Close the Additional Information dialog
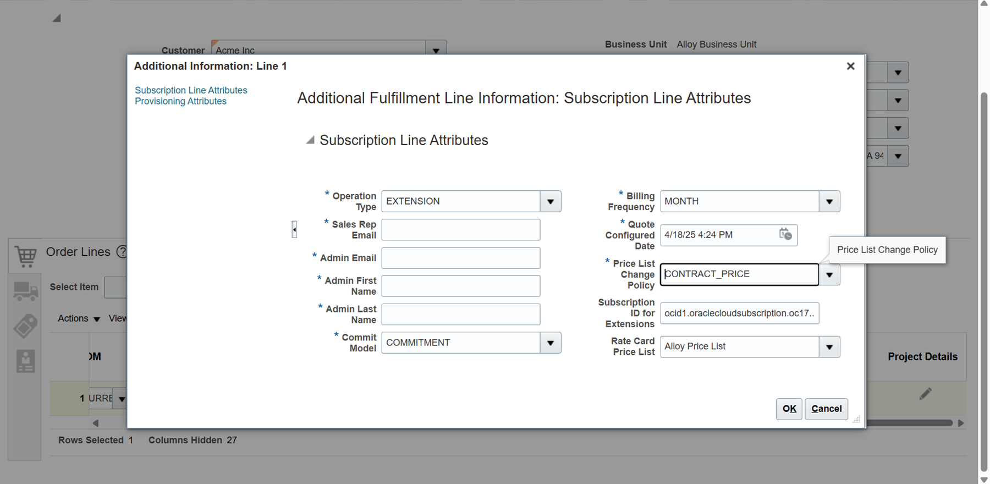This screenshot has width=990, height=484. click(x=850, y=66)
